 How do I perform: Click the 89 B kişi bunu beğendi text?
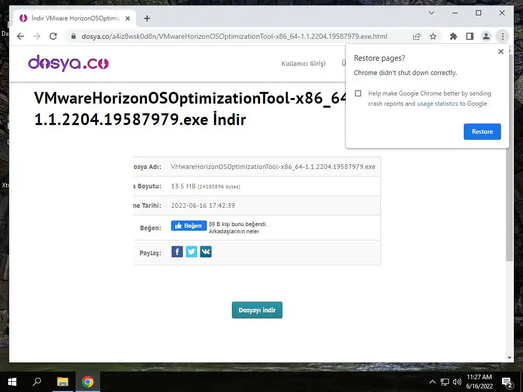238,224
